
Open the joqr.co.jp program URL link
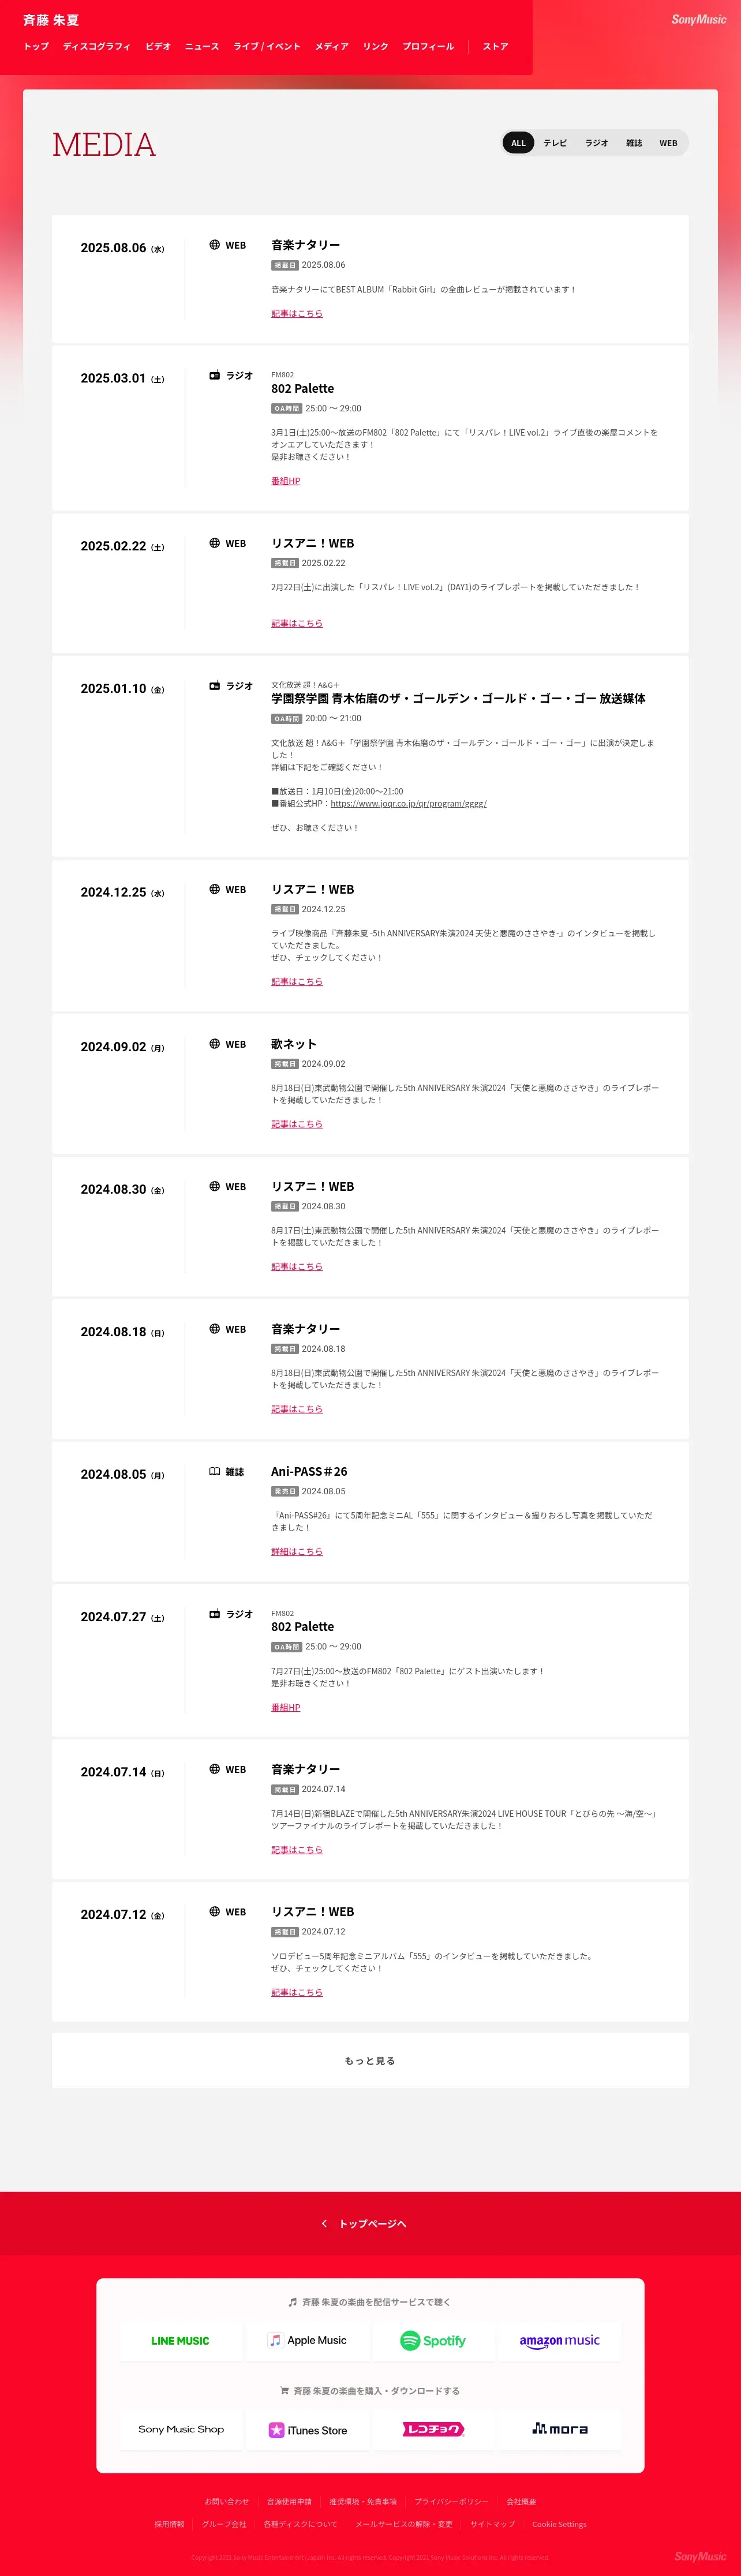(x=408, y=803)
